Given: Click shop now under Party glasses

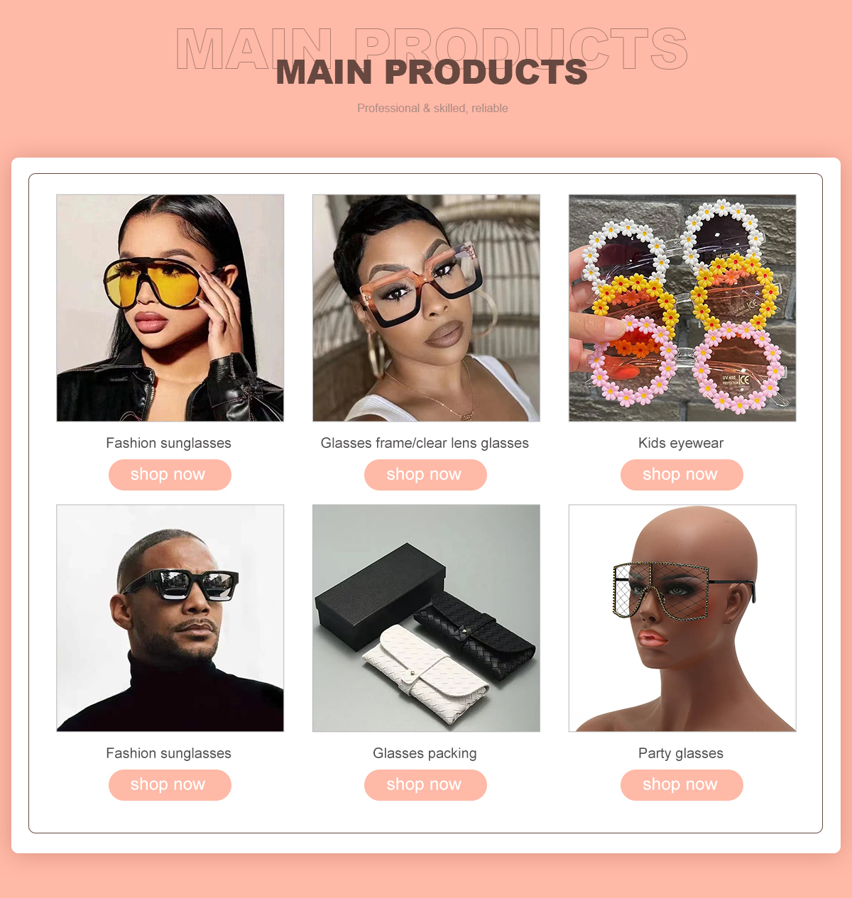Looking at the screenshot, I should [x=682, y=785].
